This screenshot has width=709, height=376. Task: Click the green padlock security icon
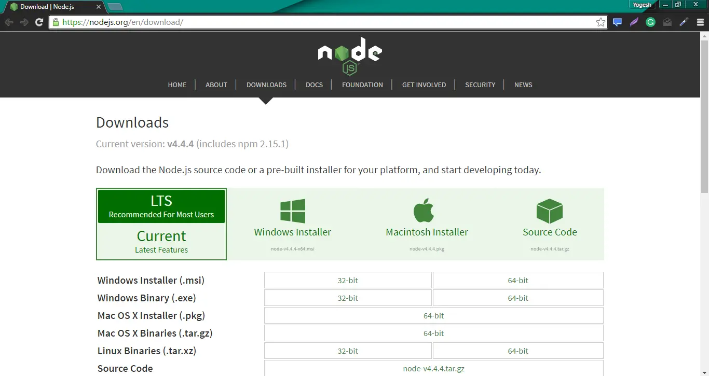[x=56, y=22]
